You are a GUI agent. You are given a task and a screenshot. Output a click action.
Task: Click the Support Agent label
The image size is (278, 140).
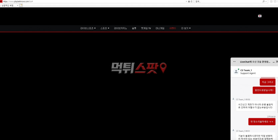click(248, 73)
